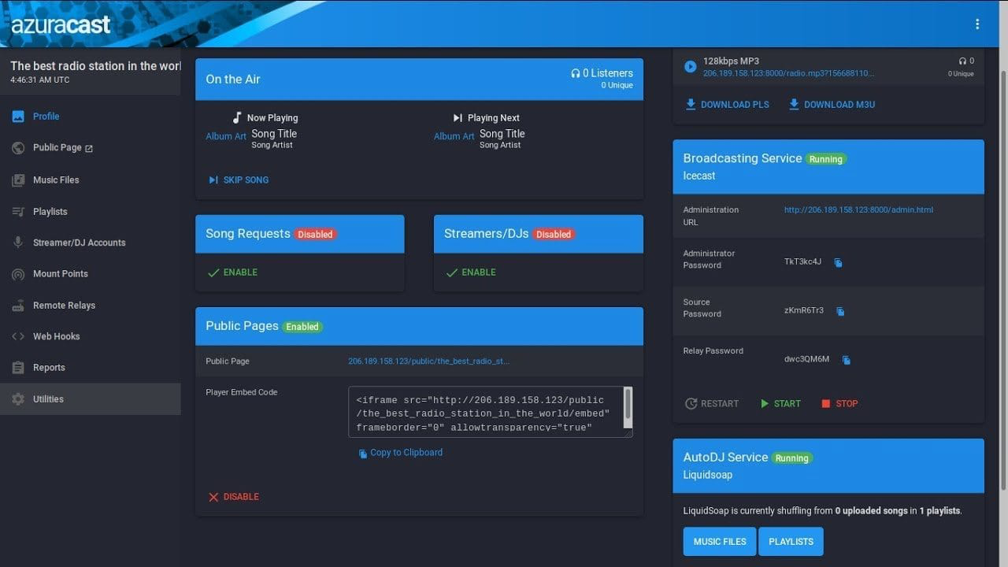This screenshot has width=1008, height=567.
Task: Enable Song Requests
Action: click(x=233, y=272)
